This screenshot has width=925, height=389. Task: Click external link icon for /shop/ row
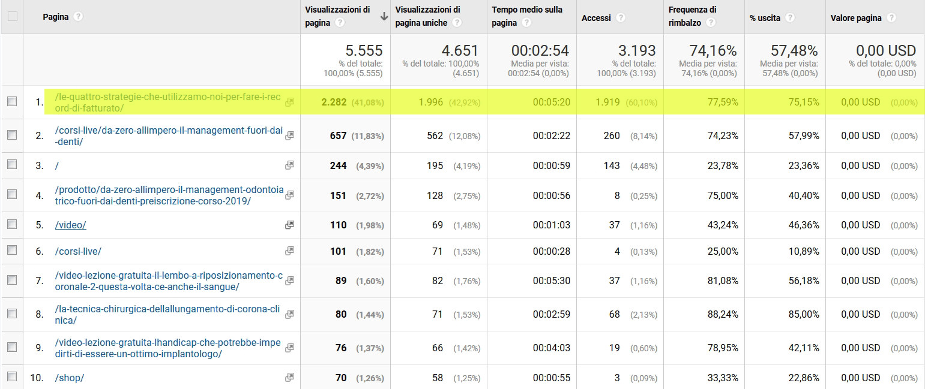(290, 378)
